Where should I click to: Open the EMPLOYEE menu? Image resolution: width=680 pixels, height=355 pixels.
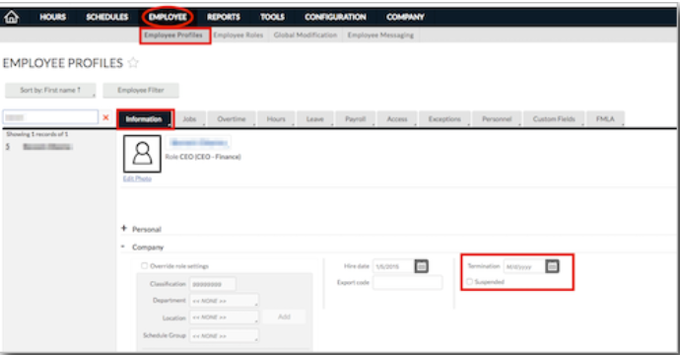pos(168,17)
